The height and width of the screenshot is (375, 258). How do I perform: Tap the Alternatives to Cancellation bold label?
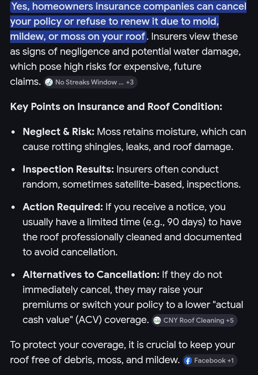click(x=91, y=275)
